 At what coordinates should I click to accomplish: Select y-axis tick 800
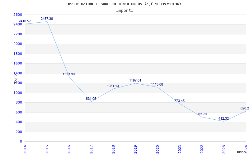pos(19,103)
